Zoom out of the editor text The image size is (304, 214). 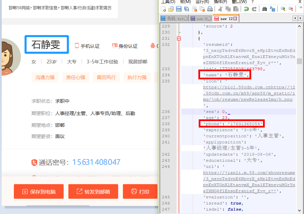[x=290, y=9]
